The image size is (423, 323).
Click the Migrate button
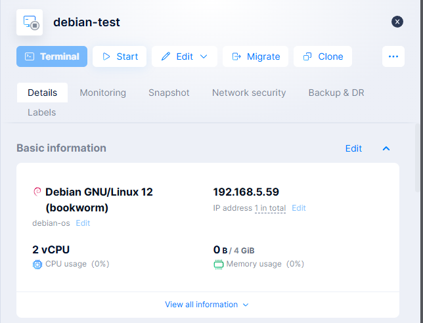(256, 56)
